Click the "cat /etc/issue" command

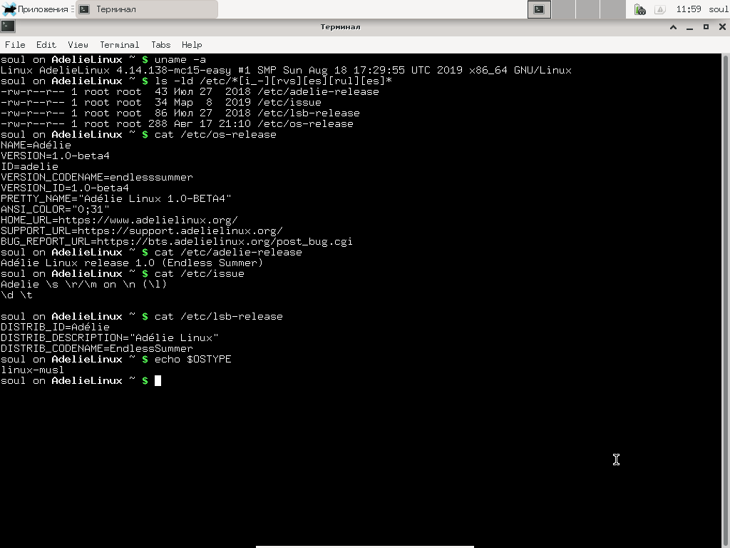[x=200, y=273]
